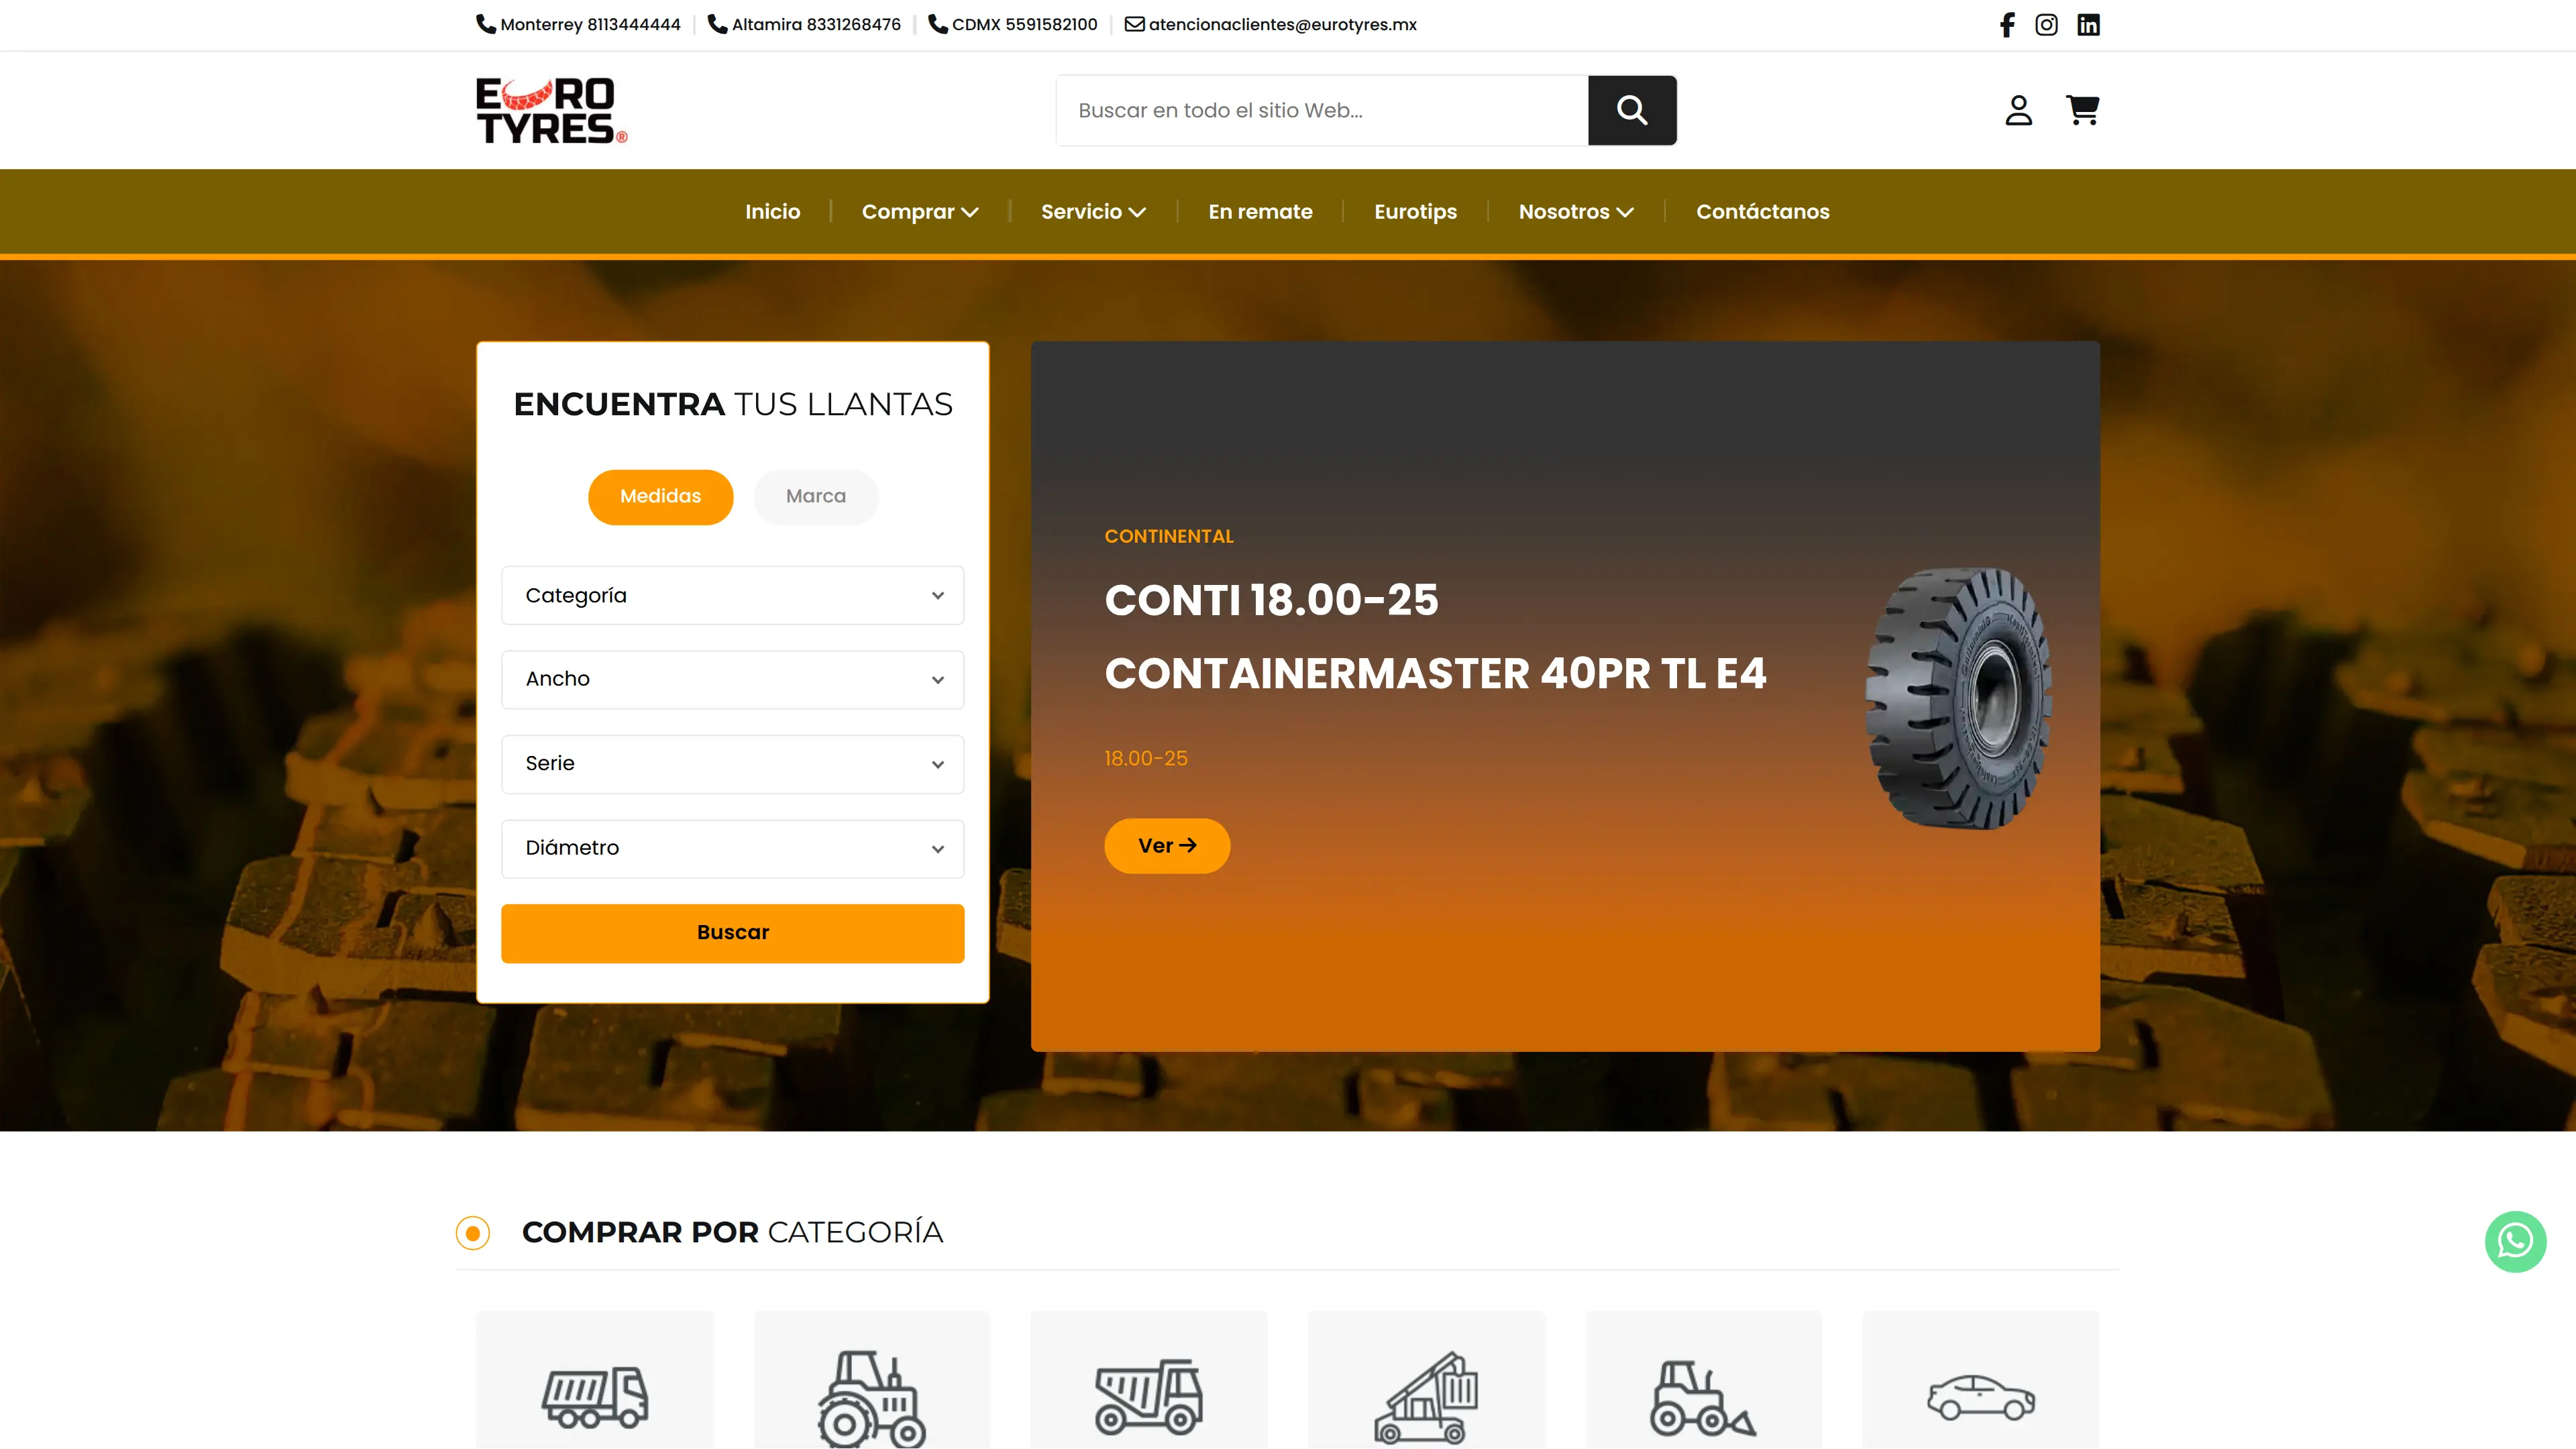2576x1449 pixels.
Task: Click the Ver button on tire banner
Action: 1167,846
